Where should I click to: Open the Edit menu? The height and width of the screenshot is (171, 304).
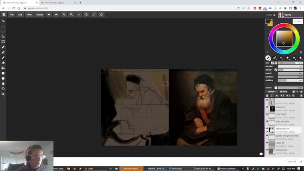(20, 15)
